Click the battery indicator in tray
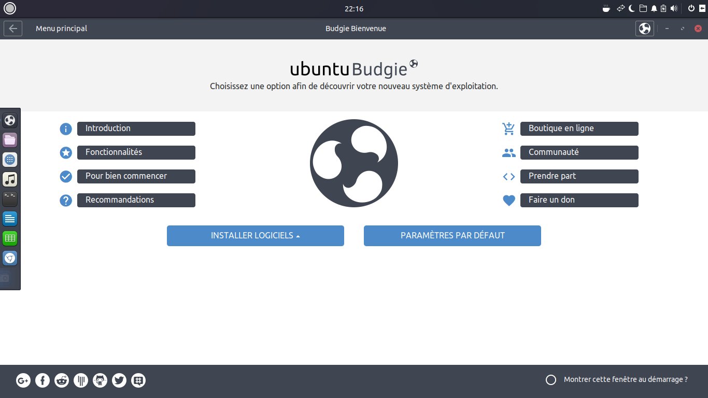 [x=663, y=8]
